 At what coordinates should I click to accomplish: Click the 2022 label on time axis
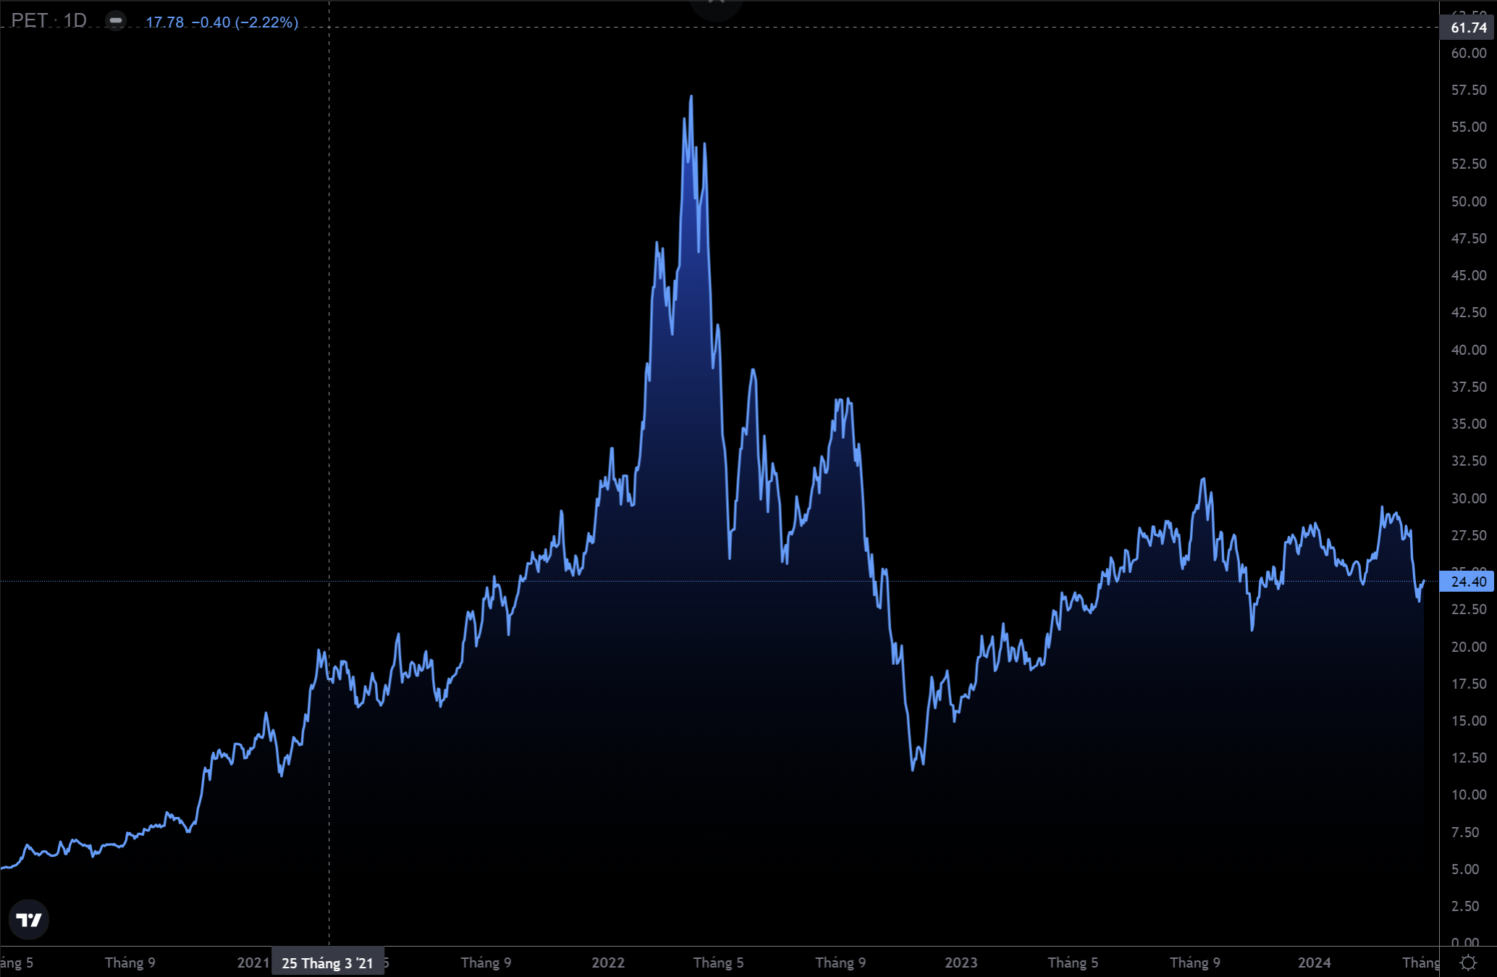[x=608, y=963]
